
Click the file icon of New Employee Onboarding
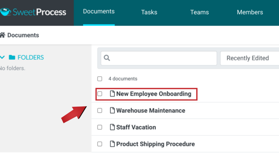coord(112,94)
